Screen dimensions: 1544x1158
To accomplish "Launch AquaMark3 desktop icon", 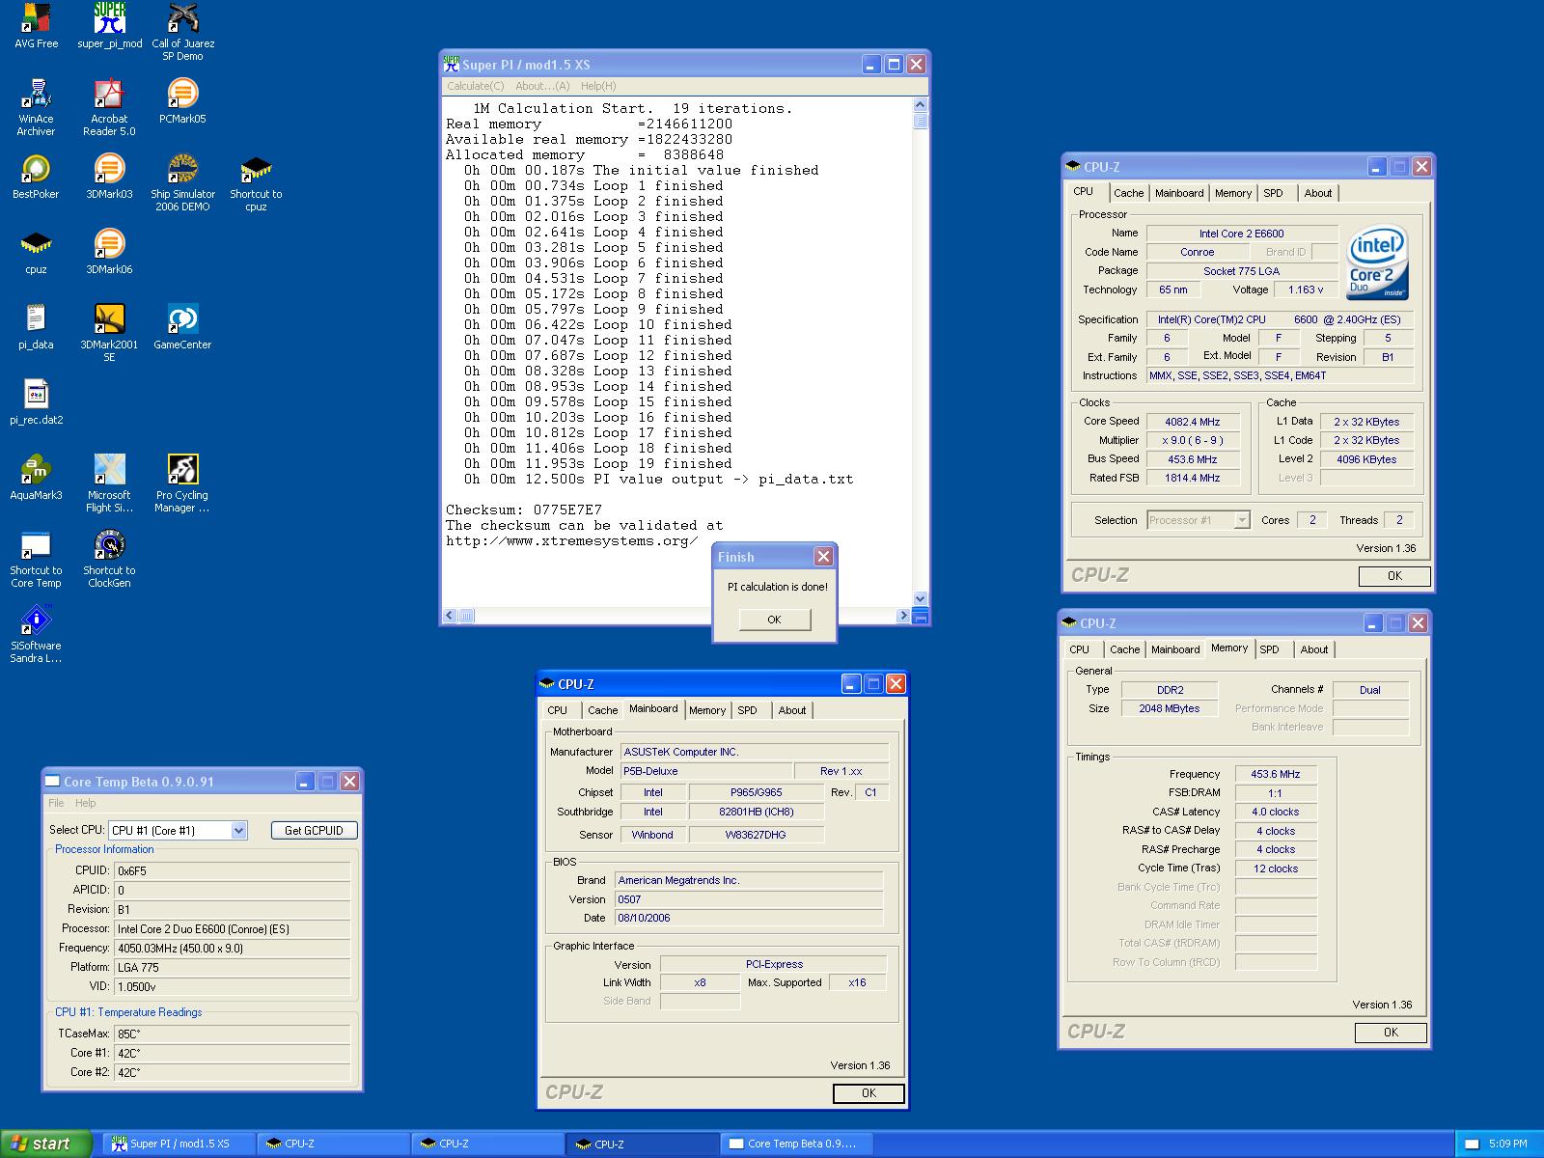I will (36, 478).
